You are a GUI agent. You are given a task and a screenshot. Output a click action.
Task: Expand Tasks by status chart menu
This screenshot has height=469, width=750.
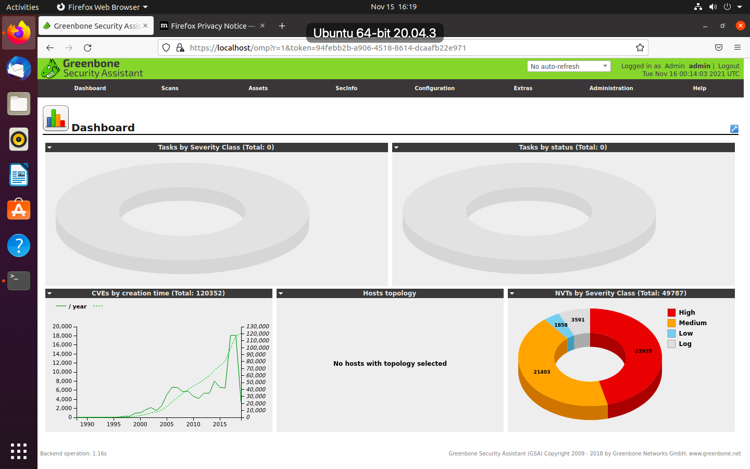pyautogui.click(x=396, y=147)
